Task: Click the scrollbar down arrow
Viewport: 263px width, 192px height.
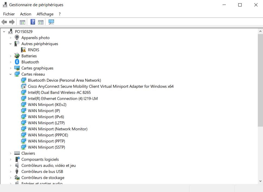Action: click(260, 181)
